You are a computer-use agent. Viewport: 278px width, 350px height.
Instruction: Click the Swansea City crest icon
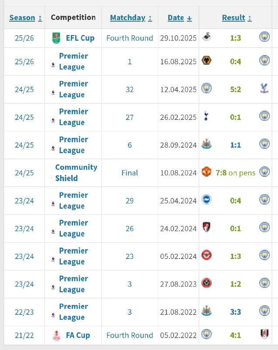coord(206,38)
